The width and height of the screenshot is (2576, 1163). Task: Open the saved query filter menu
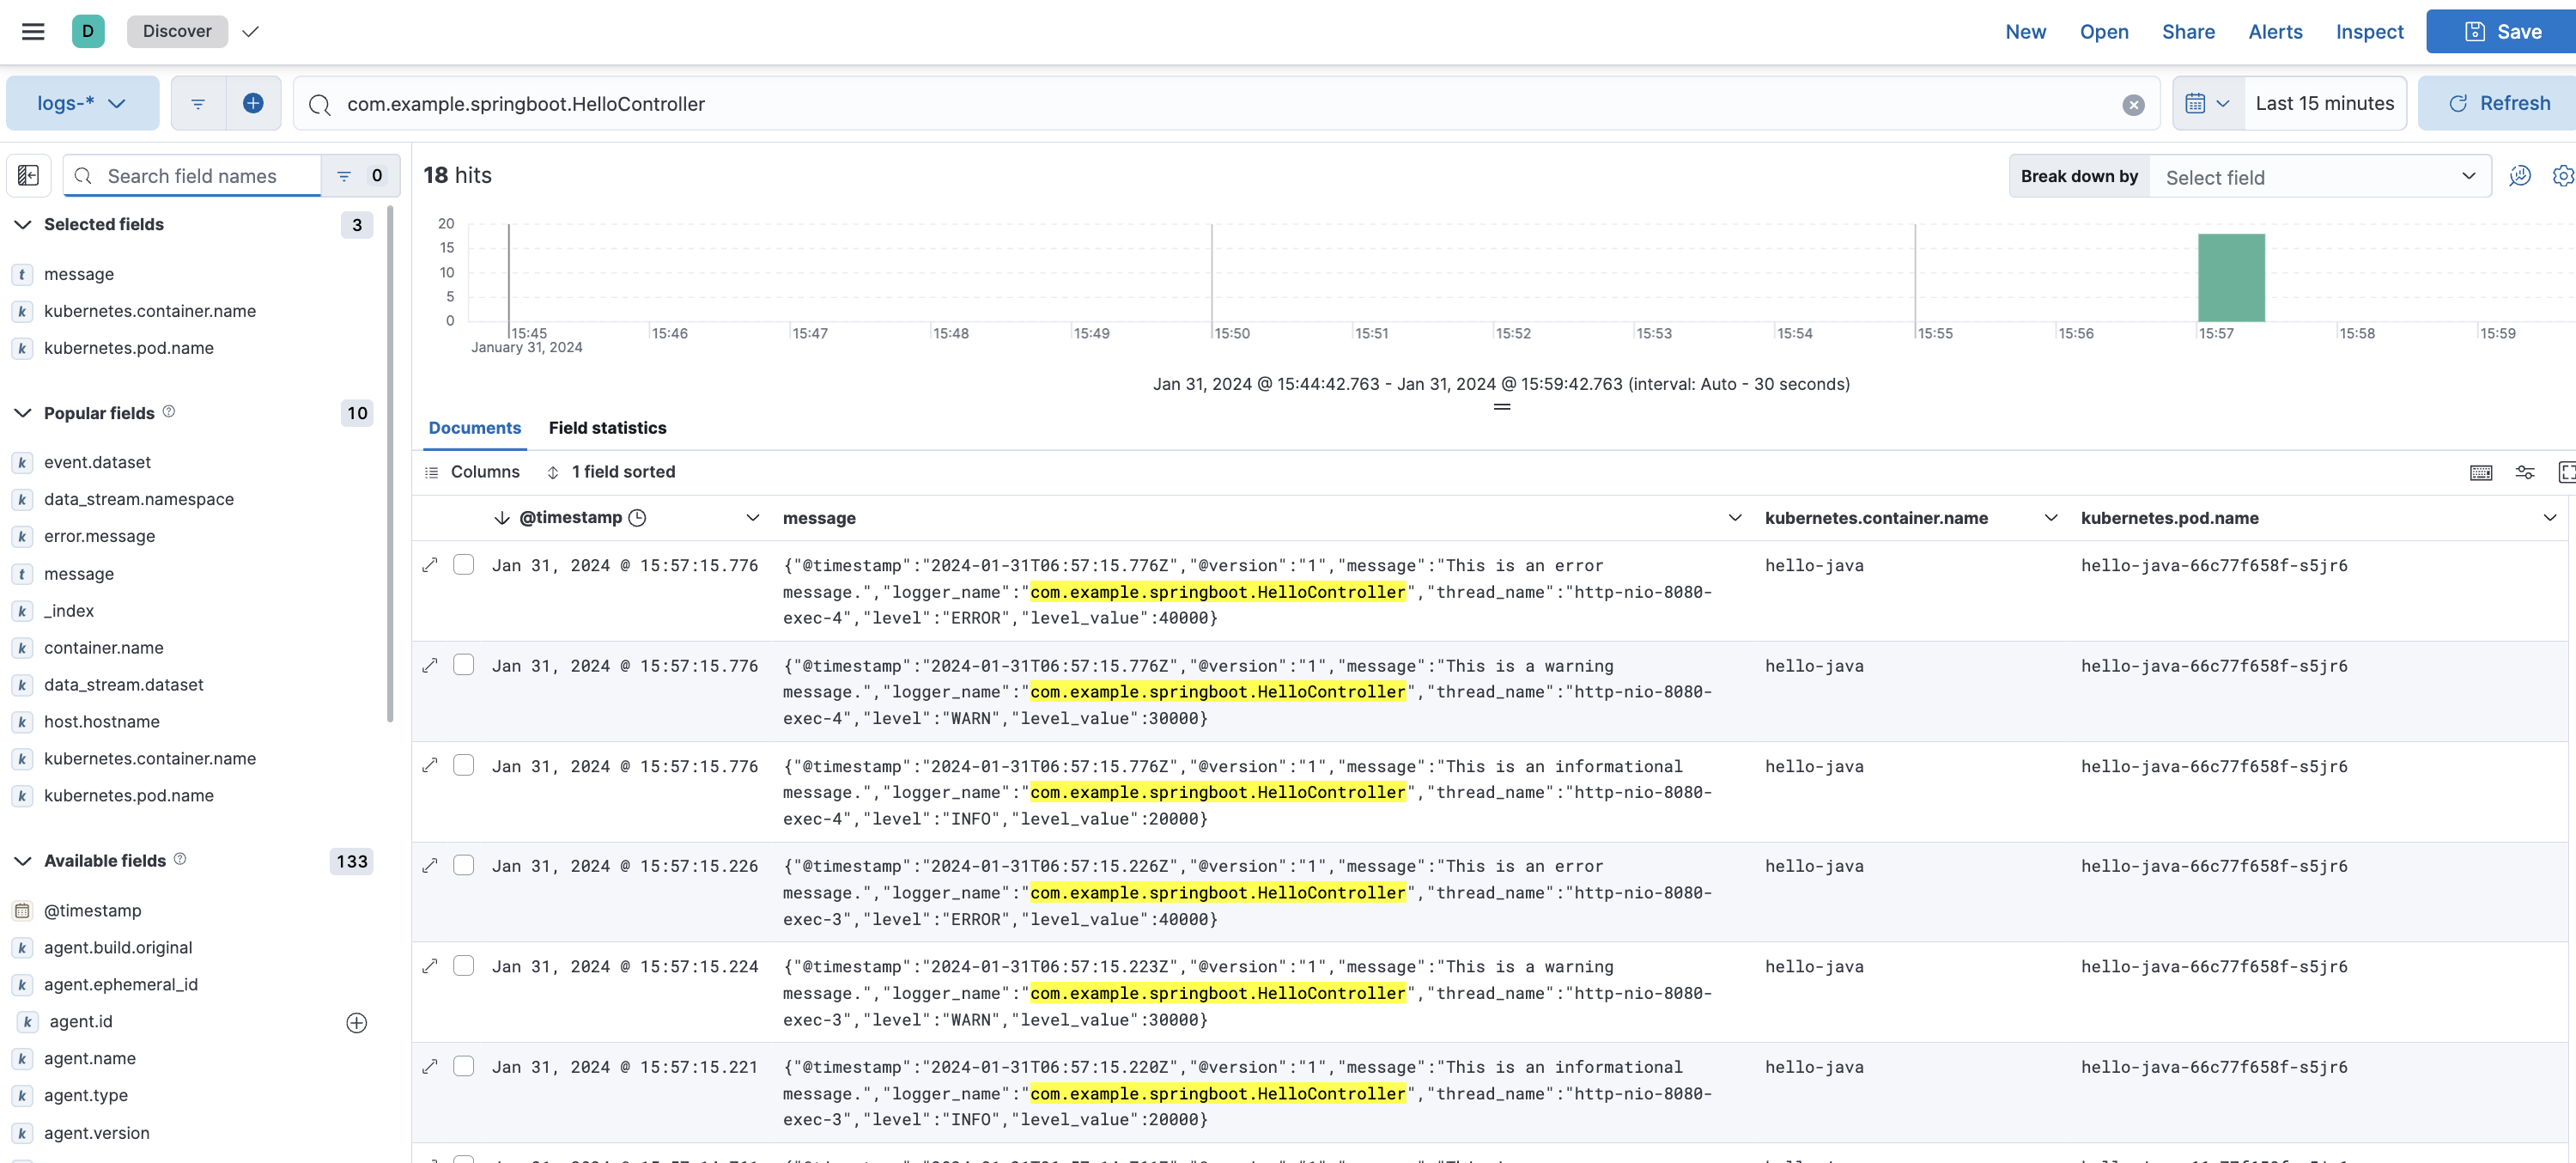[198, 103]
